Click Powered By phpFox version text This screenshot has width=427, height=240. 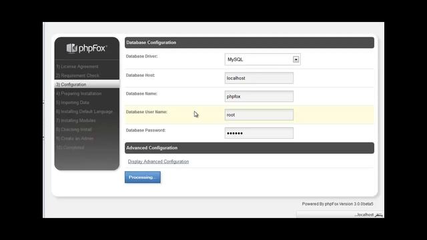click(x=338, y=204)
